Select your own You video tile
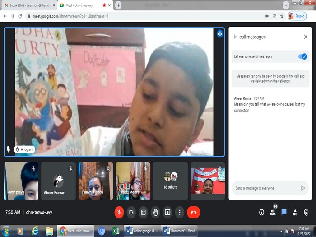This screenshot has height=237, width=316. 208,181
